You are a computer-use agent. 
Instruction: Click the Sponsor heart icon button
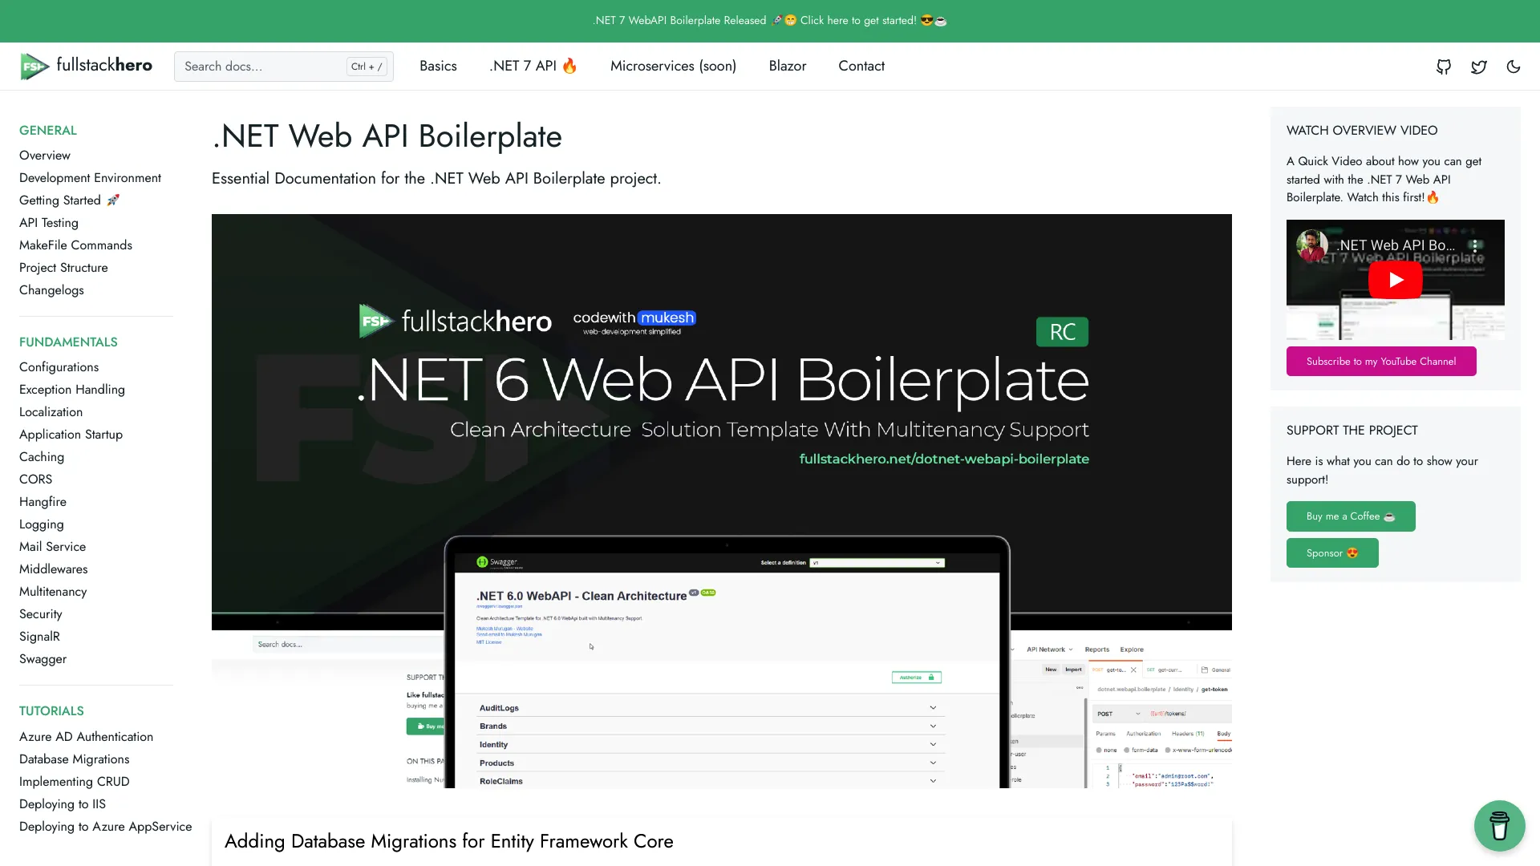pyautogui.click(x=1331, y=553)
